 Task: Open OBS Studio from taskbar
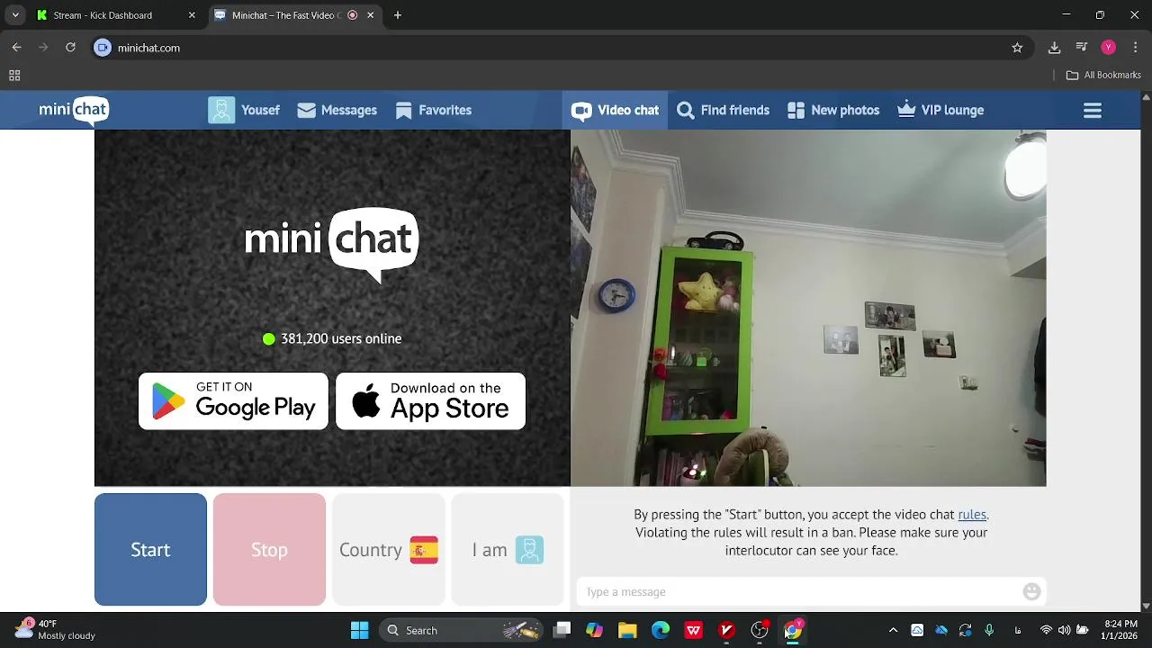[x=760, y=630]
